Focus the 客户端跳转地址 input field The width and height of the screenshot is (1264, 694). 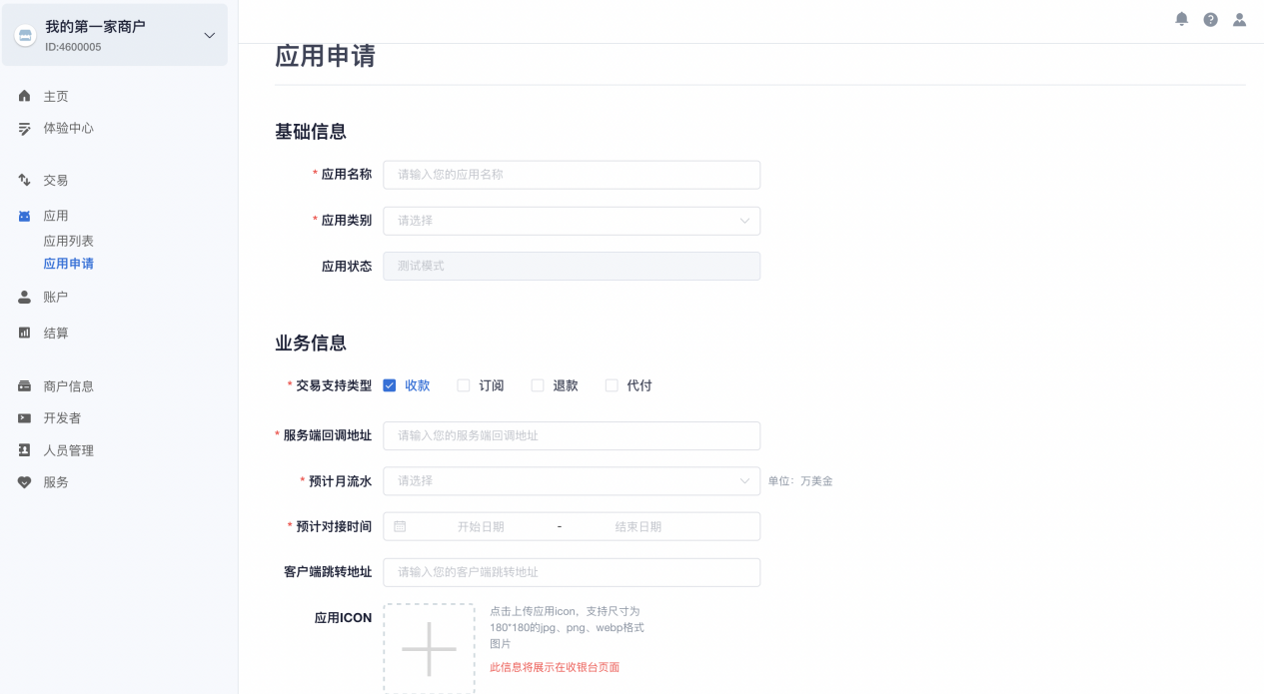(572, 572)
